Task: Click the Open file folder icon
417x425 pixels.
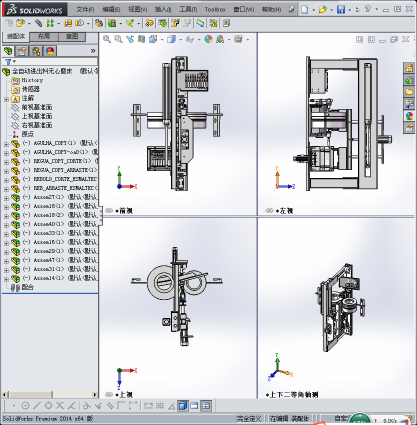Action: tap(322, 9)
